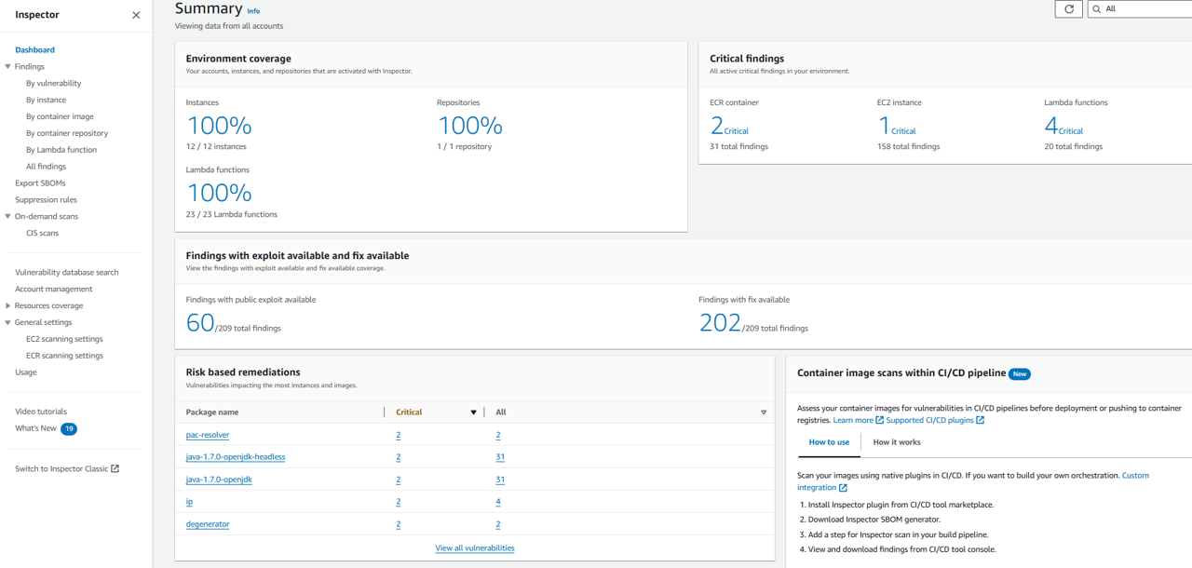The image size is (1192, 568).
Task: Click View all vulnerabilities link
Action: pyautogui.click(x=475, y=548)
